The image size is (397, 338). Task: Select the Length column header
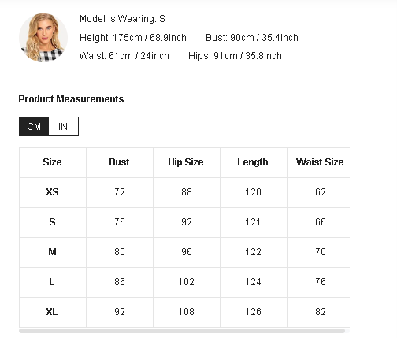[x=253, y=162]
